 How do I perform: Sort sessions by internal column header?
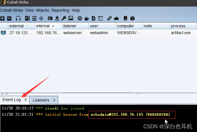point(48,26)
